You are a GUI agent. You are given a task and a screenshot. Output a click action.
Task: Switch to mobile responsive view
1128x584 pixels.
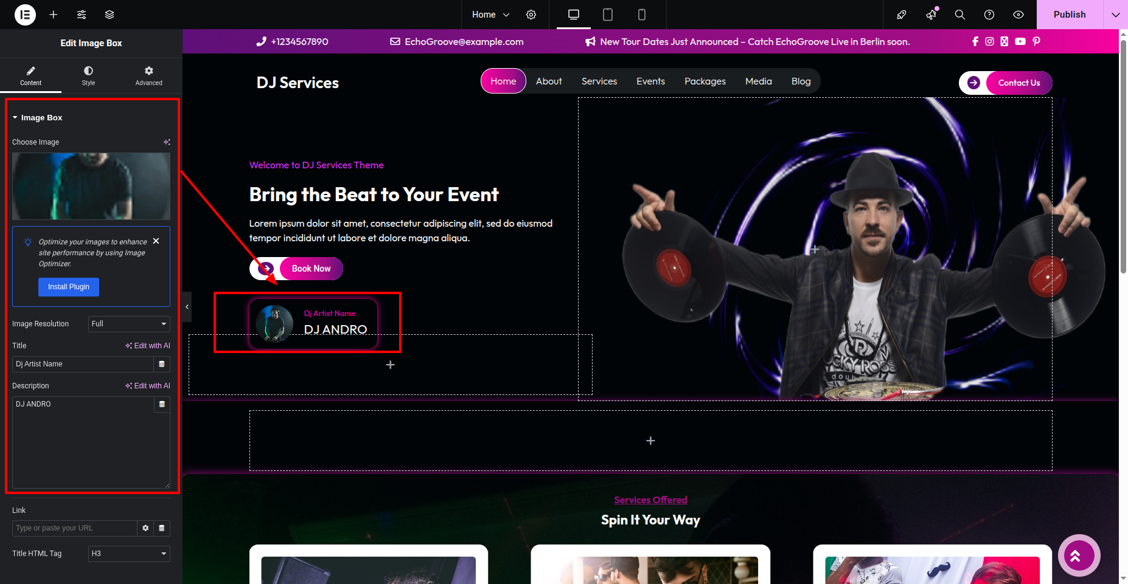(641, 15)
